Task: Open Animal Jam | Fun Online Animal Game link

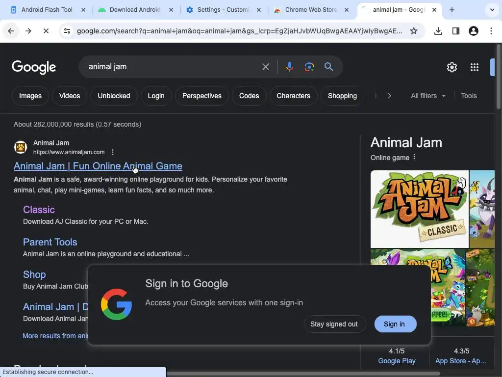Action: 98,166
